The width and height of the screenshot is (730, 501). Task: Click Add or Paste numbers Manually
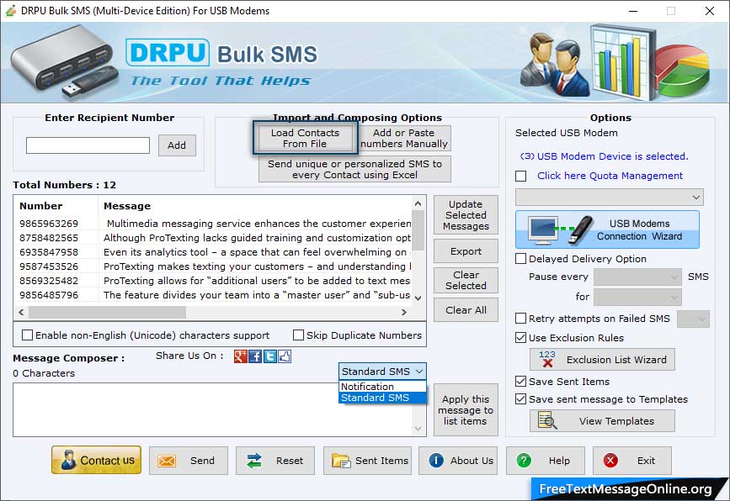(404, 138)
